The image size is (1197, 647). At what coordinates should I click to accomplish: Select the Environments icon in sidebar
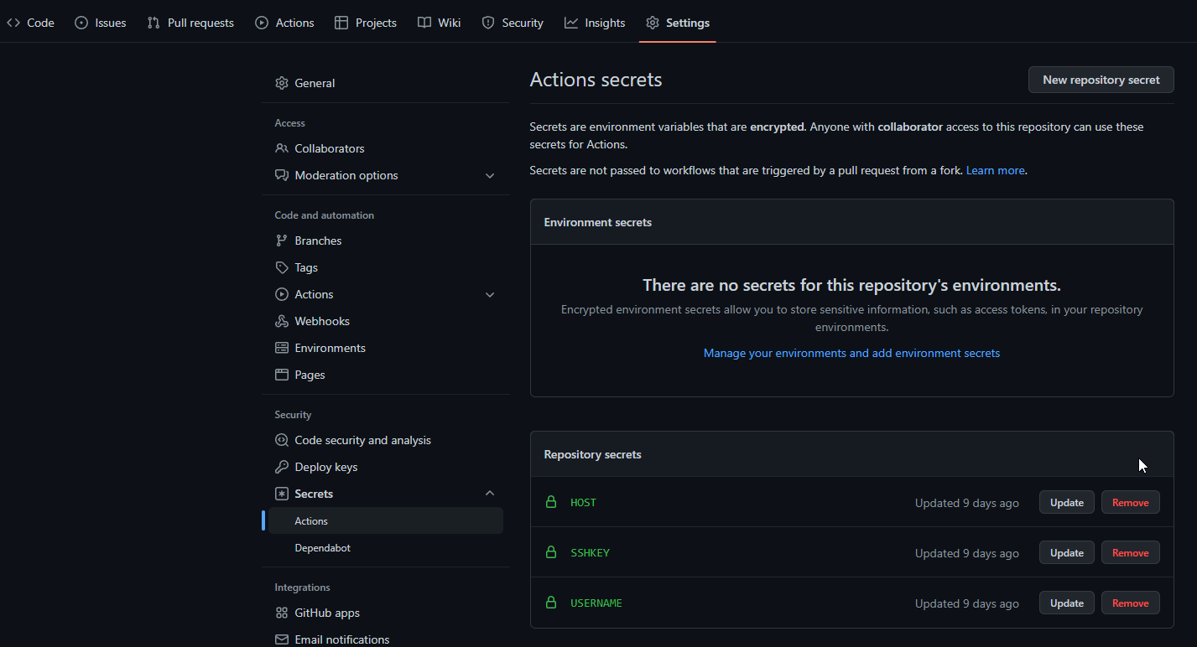pyautogui.click(x=281, y=348)
